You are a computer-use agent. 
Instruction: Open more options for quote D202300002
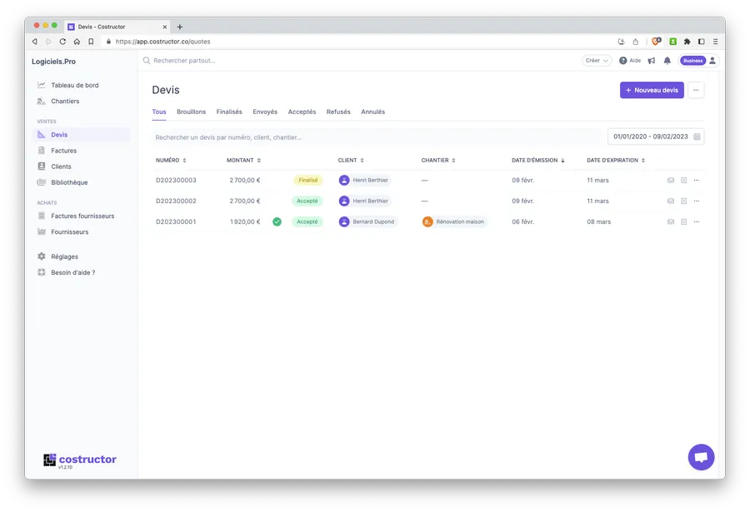click(697, 201)
